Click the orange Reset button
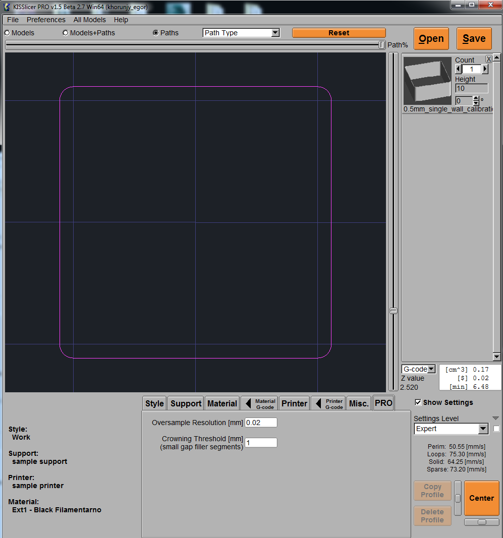 coord(339,33)
